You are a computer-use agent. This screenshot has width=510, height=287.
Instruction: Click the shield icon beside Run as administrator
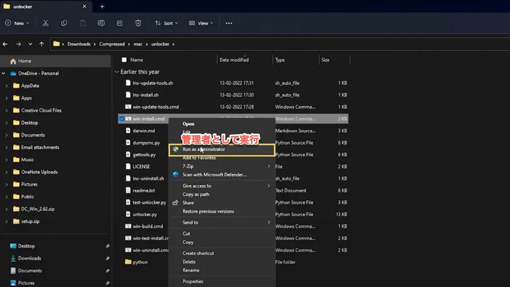[x=176, y=149]
